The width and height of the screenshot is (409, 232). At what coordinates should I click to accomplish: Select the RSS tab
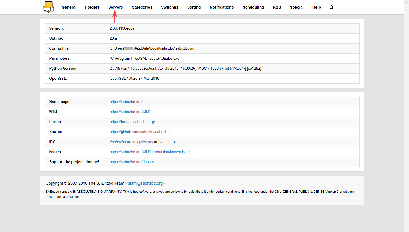[277, 7]
